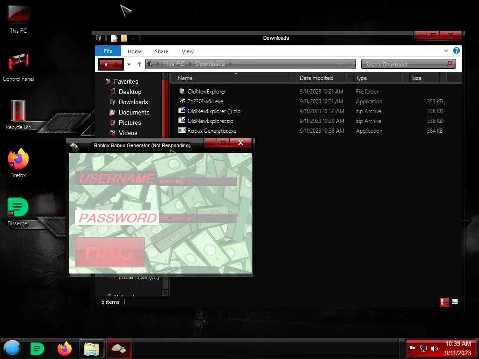Screen dimensions: 479x359
Task: Switch to Robux Generator taskbar button
Action: point(118,349)
